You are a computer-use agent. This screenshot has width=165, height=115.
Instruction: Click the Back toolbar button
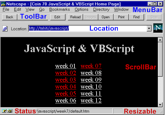pos(10,17)
